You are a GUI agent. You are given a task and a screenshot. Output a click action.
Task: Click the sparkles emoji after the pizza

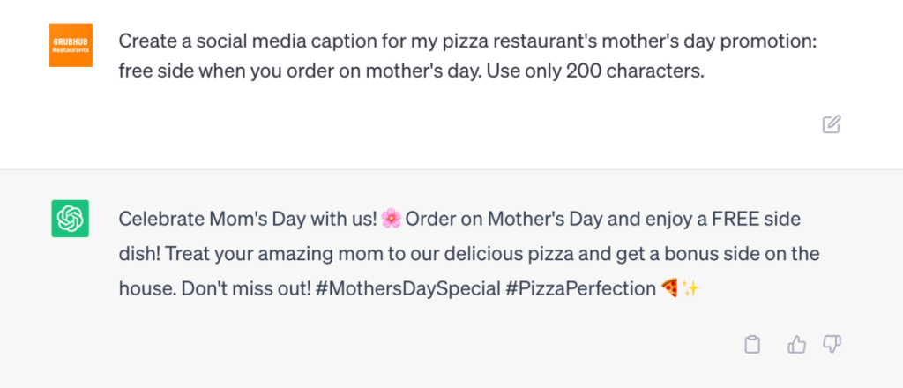690,287
